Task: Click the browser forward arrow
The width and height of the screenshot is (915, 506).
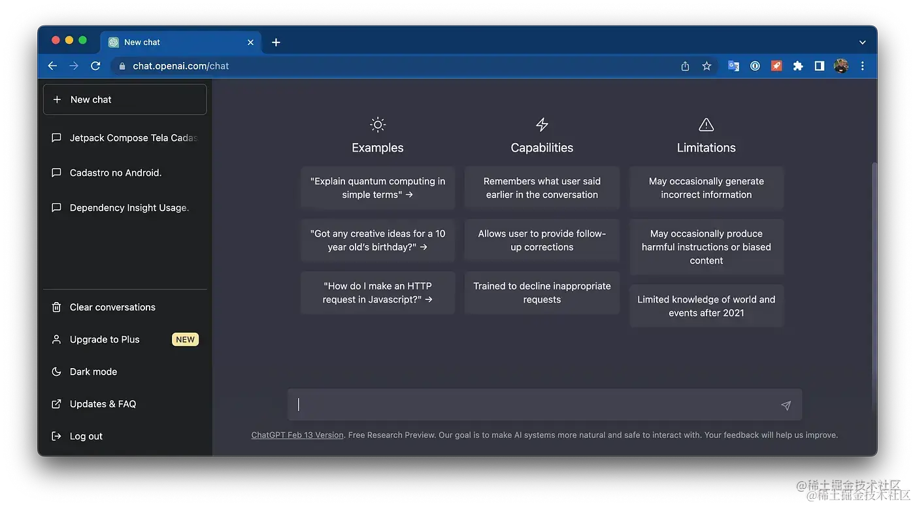Action: tap(74, 66)
